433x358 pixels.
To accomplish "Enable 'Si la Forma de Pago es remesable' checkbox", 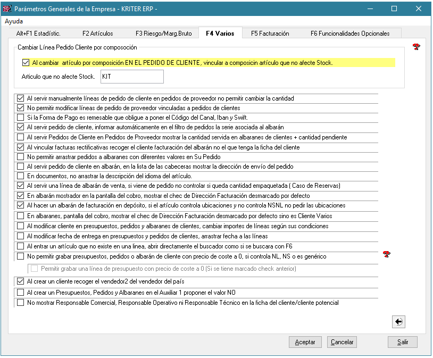I will pyautogui.click(x=21, y=118).
